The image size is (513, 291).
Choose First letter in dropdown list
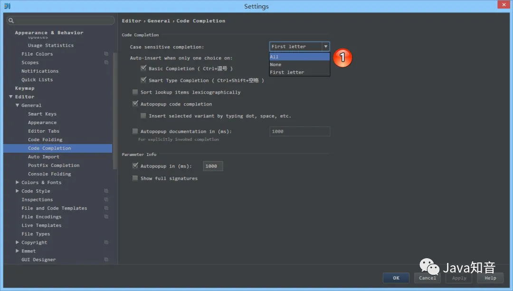pyautogui.click(x=299, y=72)
